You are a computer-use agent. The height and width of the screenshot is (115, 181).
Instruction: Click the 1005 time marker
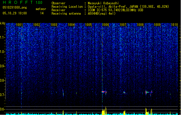point(88,25)
